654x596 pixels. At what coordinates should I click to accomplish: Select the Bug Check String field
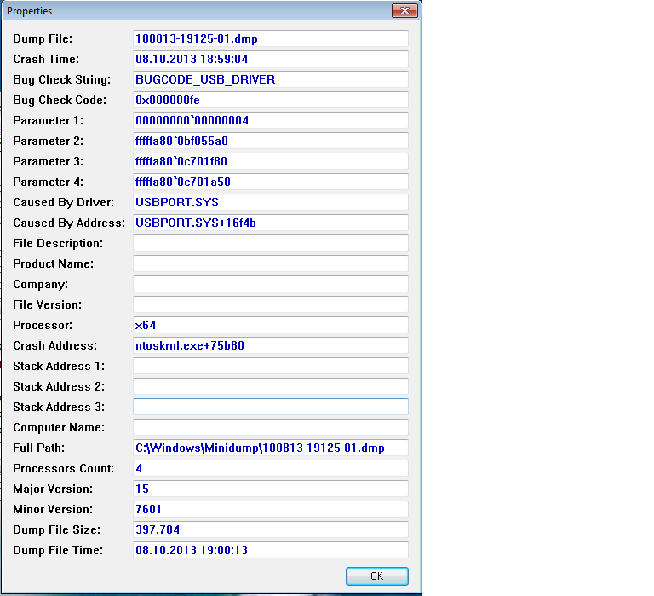pyautogui.click(x=271, y=79)
